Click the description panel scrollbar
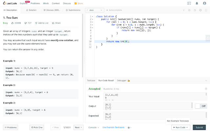The image size is (210, 131). click(x=82, y=46)
